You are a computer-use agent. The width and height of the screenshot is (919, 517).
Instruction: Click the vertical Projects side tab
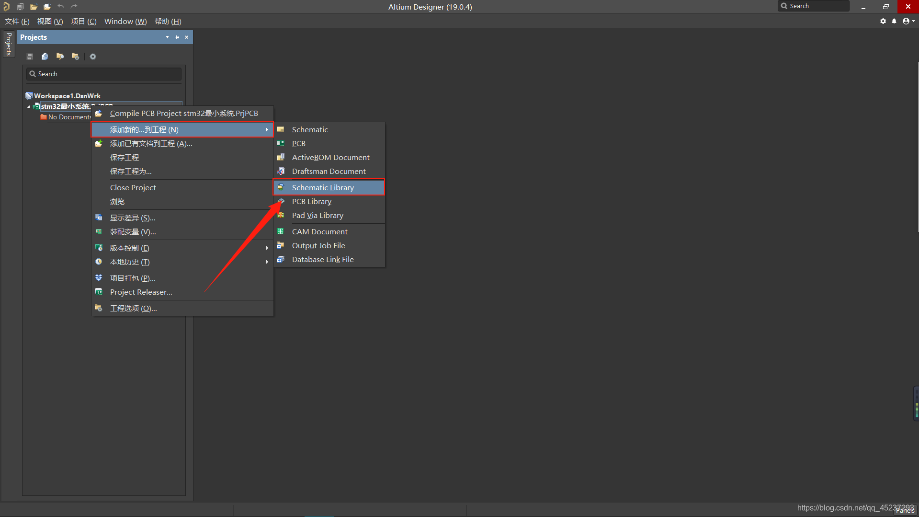pos(9,44)
